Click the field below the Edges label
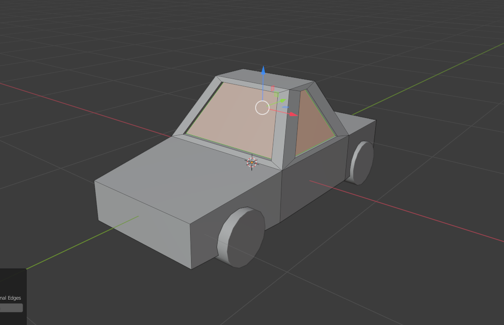 coord(11,308)
